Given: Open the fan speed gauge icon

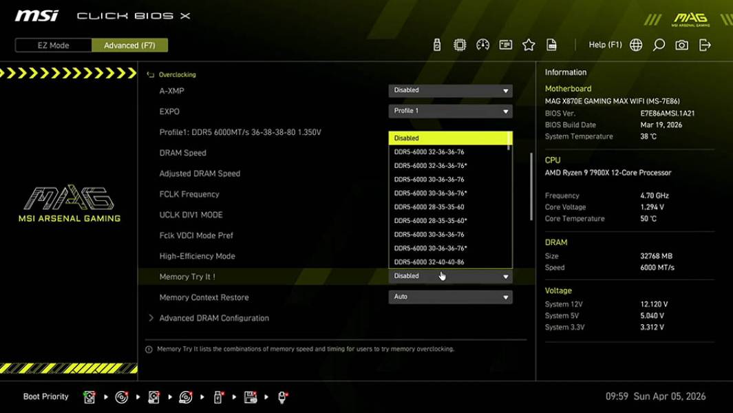Looking at the screenshot, I should (482, 44).
